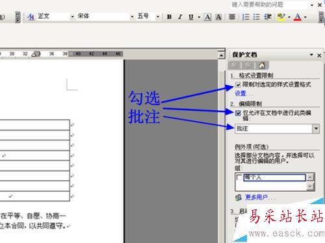Screen dimensions: 325x243
Task: Toggle underline formatting
Action: click(x=191, y=17)
